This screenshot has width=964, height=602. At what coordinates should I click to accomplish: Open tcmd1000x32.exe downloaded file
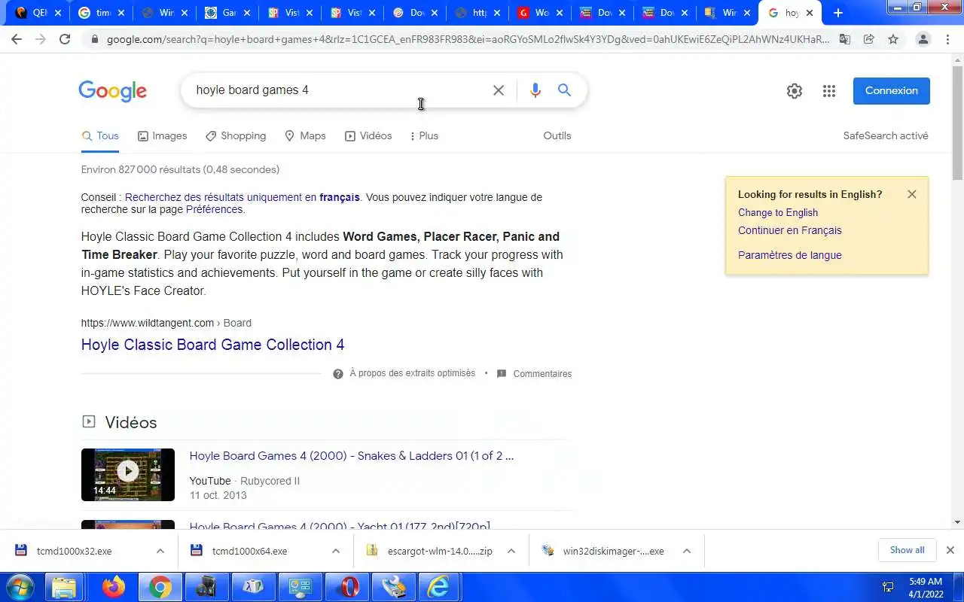pyautogui.click(x=74, y=551)
